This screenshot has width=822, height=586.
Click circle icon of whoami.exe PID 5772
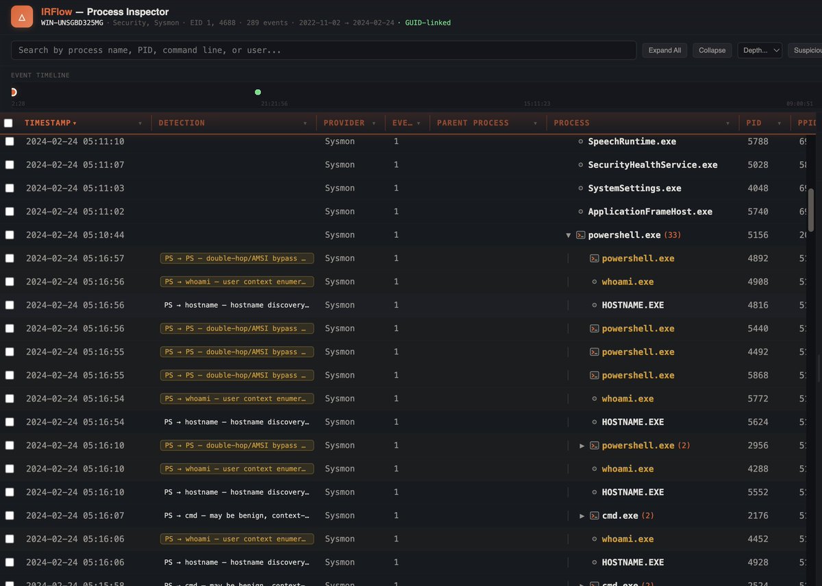click(595, 398)
